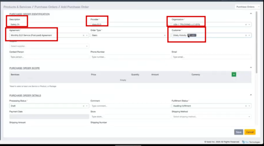Collapse Purchase Order Scope section

click(x=251, y=68)
